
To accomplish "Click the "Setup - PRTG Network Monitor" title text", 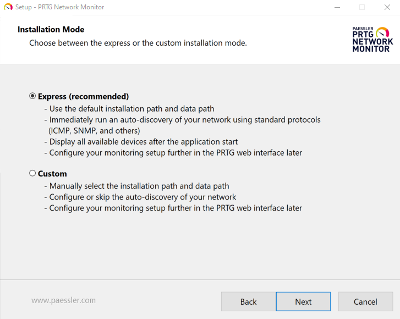I will tap(59, 7).
